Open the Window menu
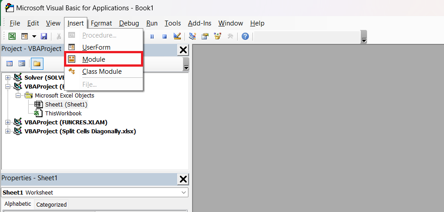444x212 pixels. point(231,23)
